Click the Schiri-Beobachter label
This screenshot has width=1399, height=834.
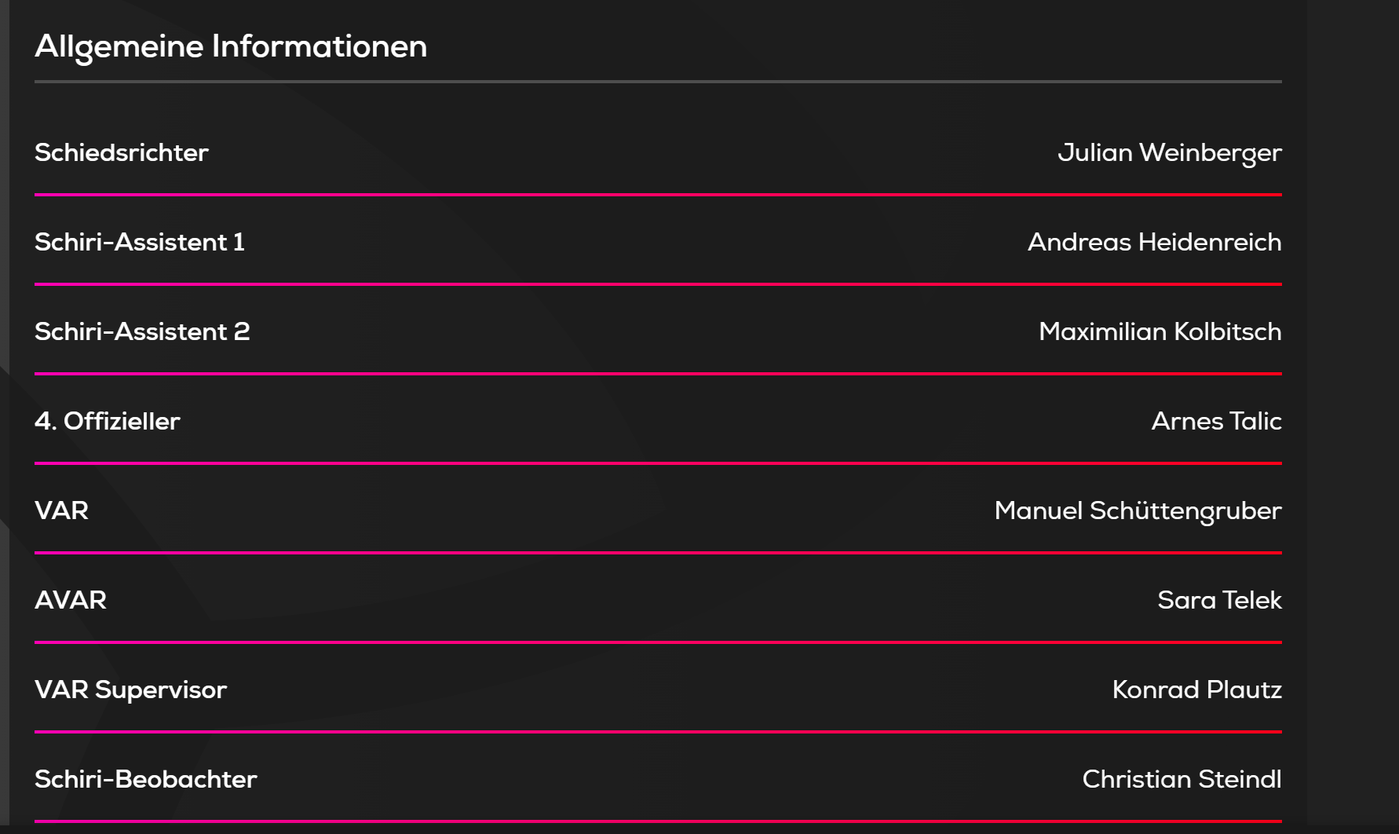tap(146, 779)
